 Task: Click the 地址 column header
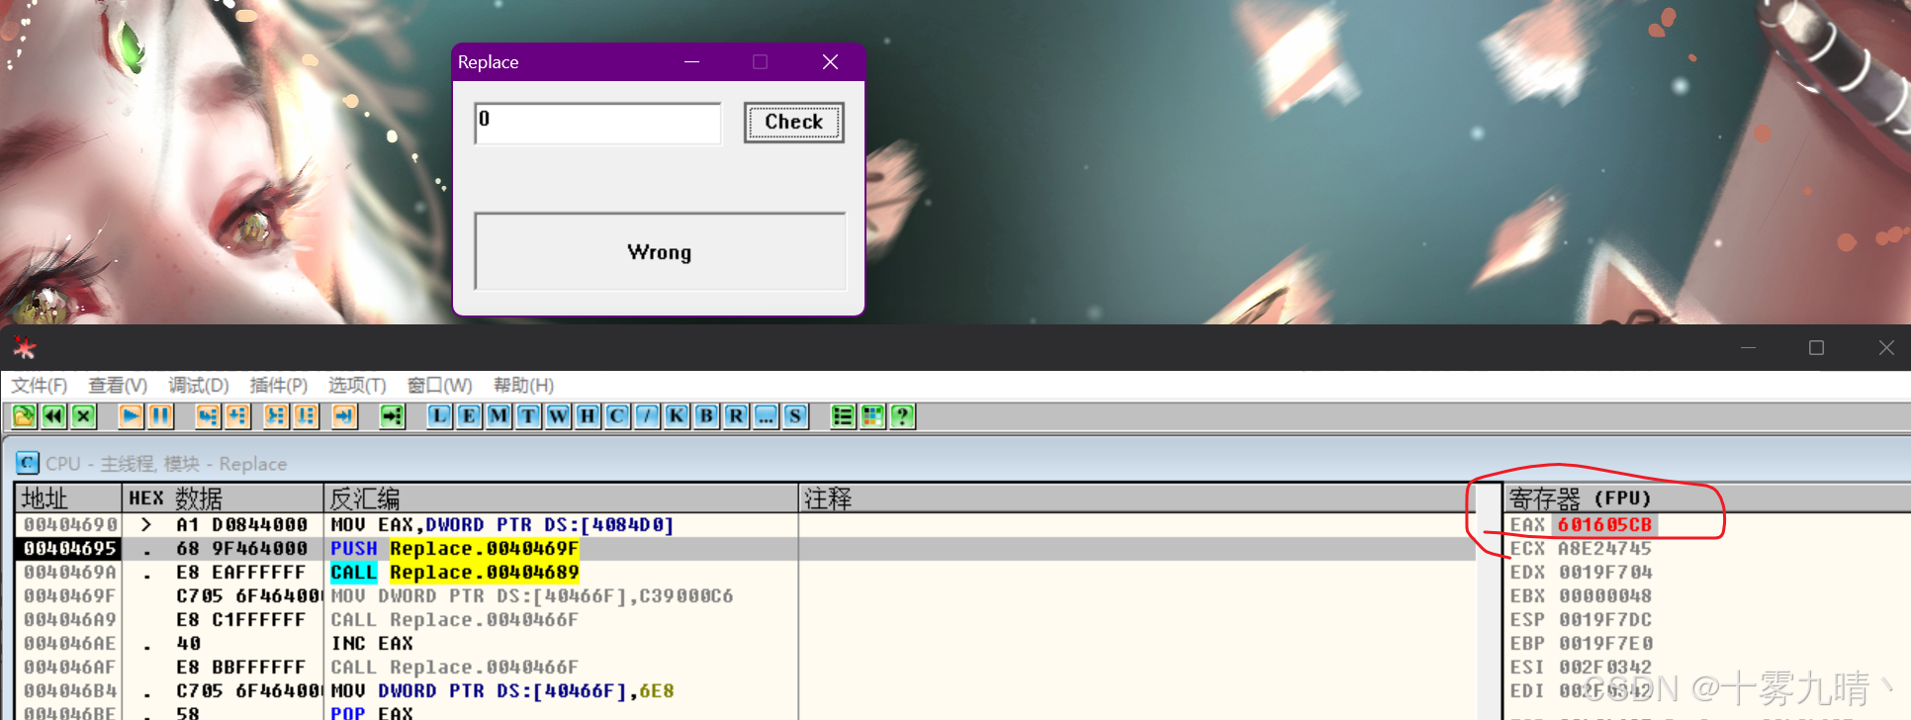pos(67,497)
